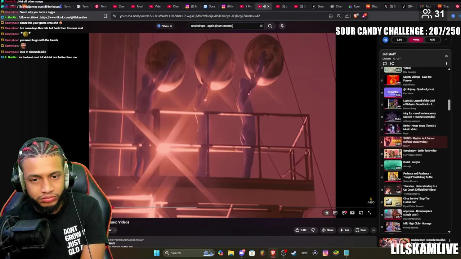Play Patience and Prudence - Tonight You Belong
Image resolution: width=461 pixels, height=259 pixels.
pyautogui.click(x=413, y=176)
